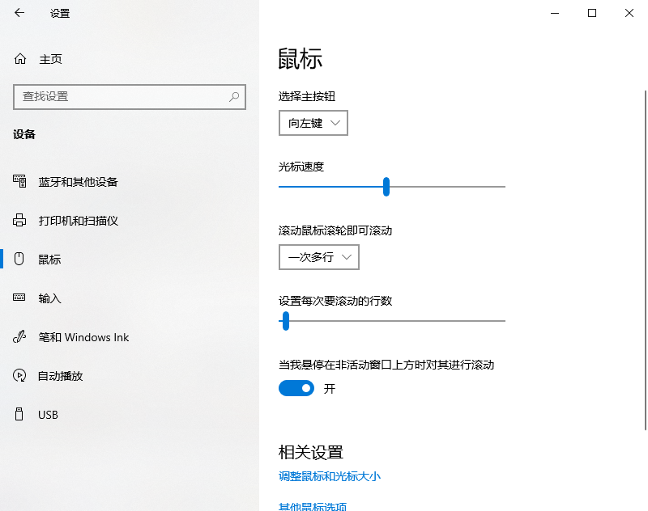Select the keyboard input icon
This screenshot has width=648, height=511.
pyautogui.click(x=18, y=298)
